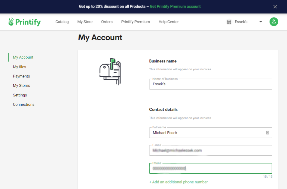Viewport: 287px width, 189px height.
Task: Click the Phone input field
Action: 211,168
